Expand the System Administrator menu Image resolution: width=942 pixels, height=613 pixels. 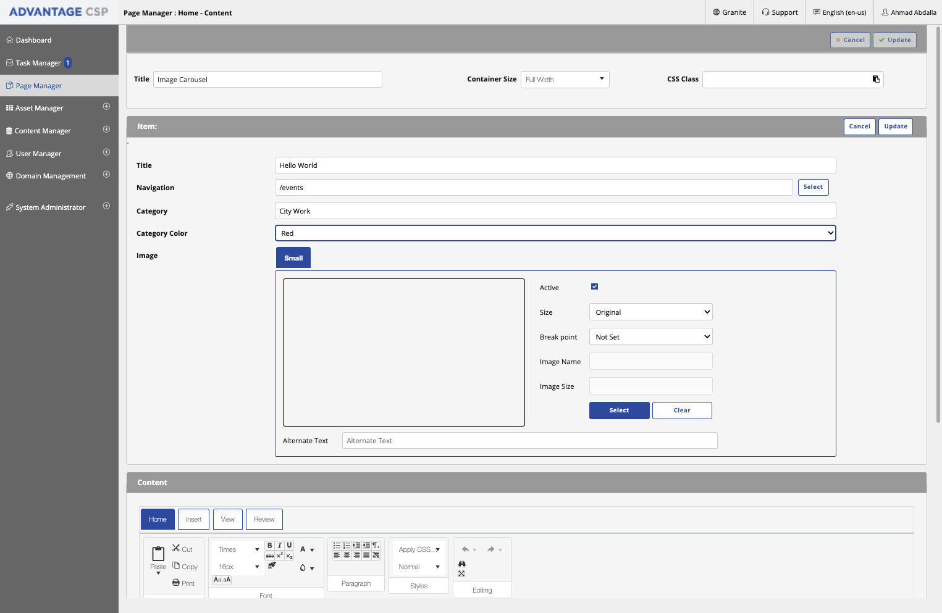[106, 206]
